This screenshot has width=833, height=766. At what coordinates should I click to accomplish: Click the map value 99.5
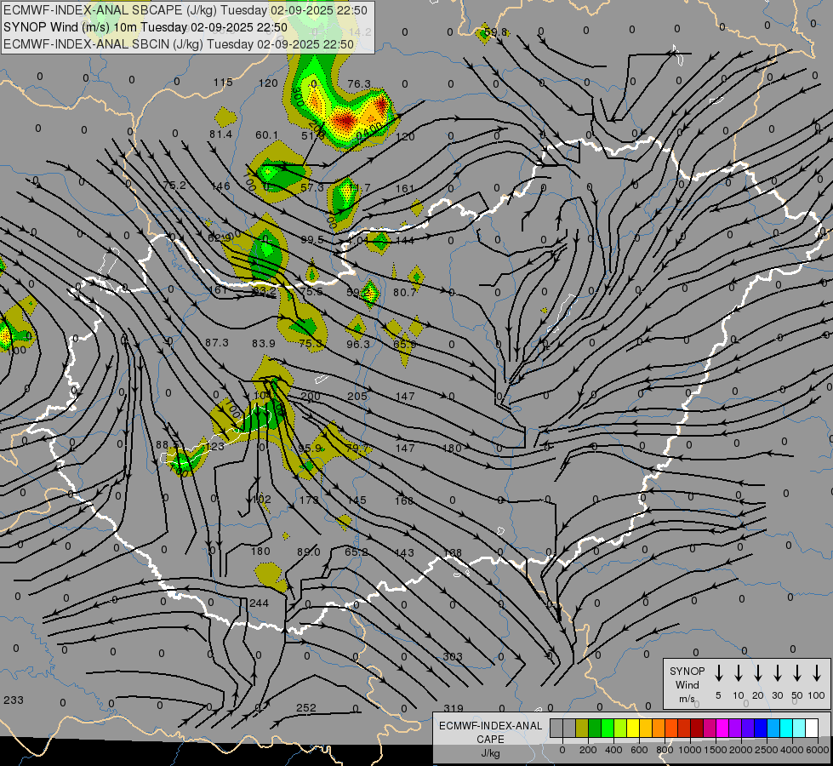click(312, 240)
